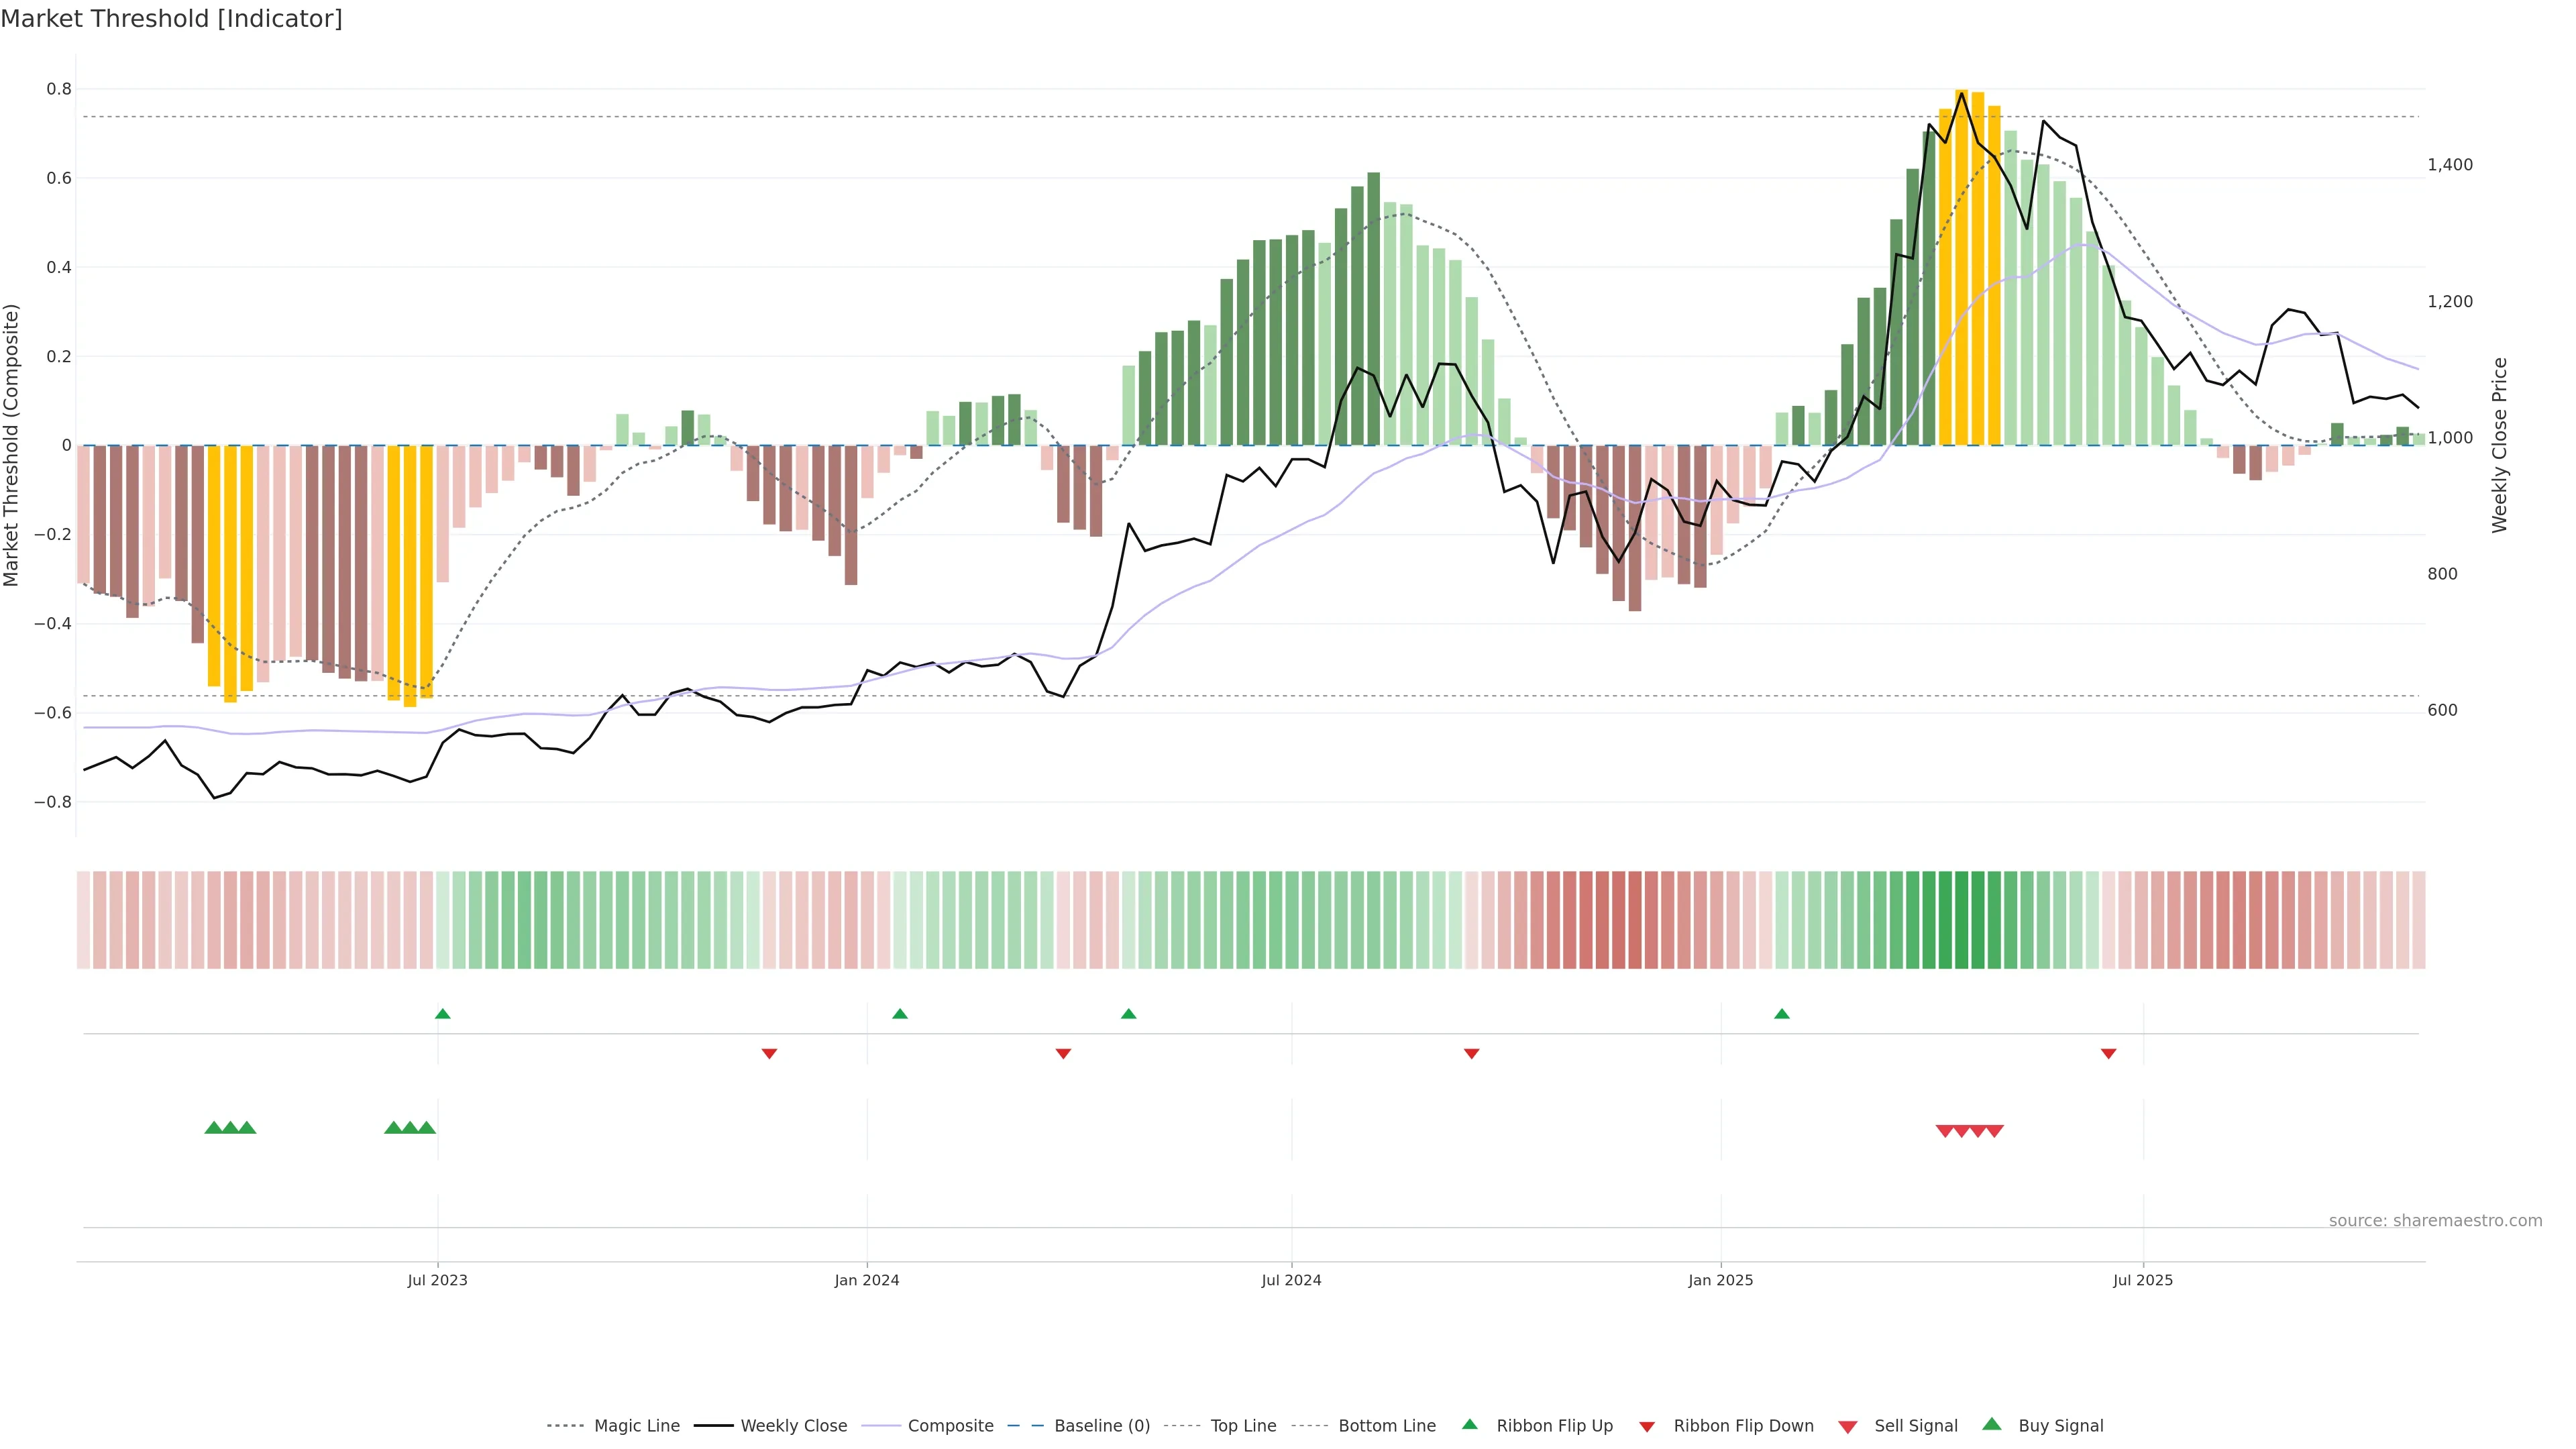Click the Buy Signal legend marker icon
Screen dimensions: 2576x1449
point(1991,1424)
